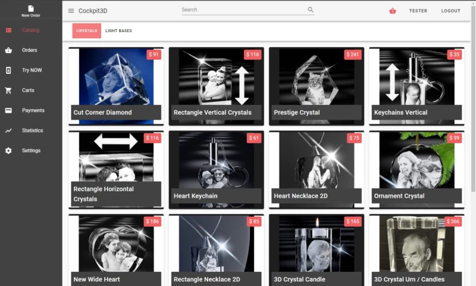Click the vertical page scrollbar
The image size is (476, 286).
(x=473, y=99)
